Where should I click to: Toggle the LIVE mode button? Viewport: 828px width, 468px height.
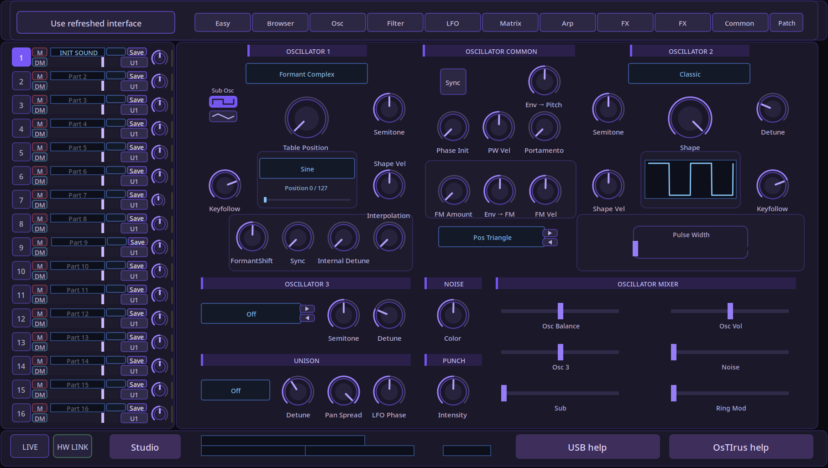[x=30, y=447]
